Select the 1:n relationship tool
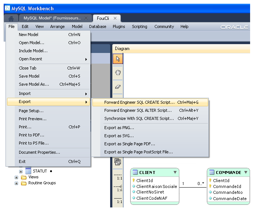The height and width of the screenshot is (217, 256). tap(119, 187)
